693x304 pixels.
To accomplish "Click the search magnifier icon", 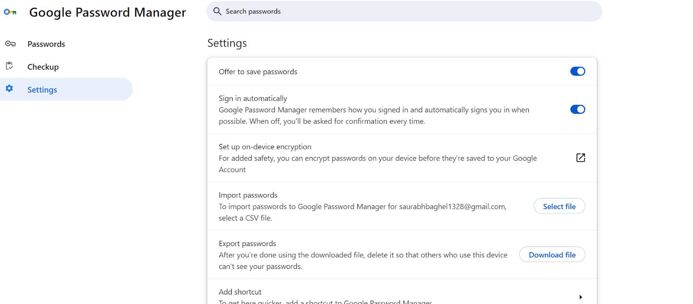I will point(217,11).
